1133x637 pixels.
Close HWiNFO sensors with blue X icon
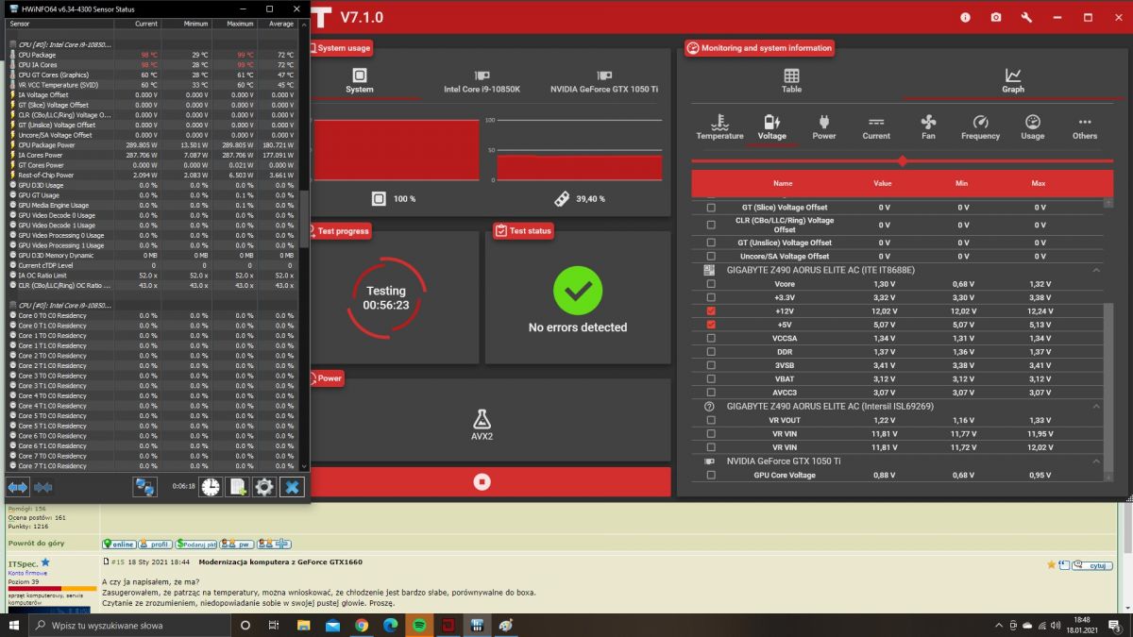293,487
